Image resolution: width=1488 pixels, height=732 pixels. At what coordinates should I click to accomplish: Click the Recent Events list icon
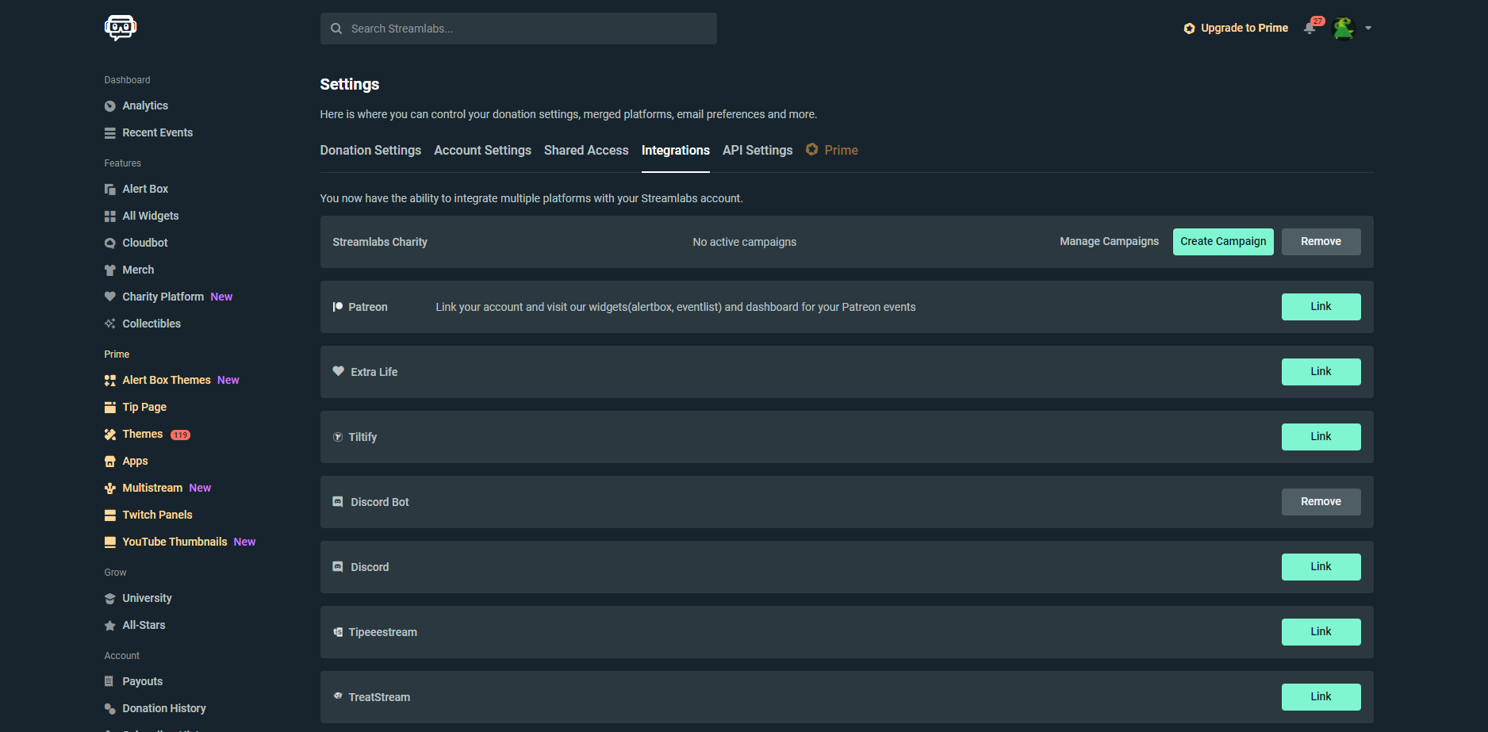[110, 133]
